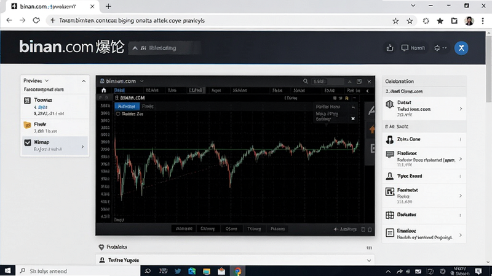Click the Doeletue grid icon
Screen dimensions: 492x276
click(390, 215)
